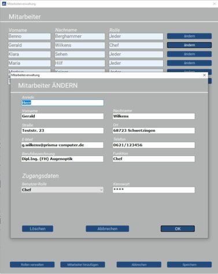
Task: Click the Ort field 68723 Schwetzingen
Action: point(154,131)
